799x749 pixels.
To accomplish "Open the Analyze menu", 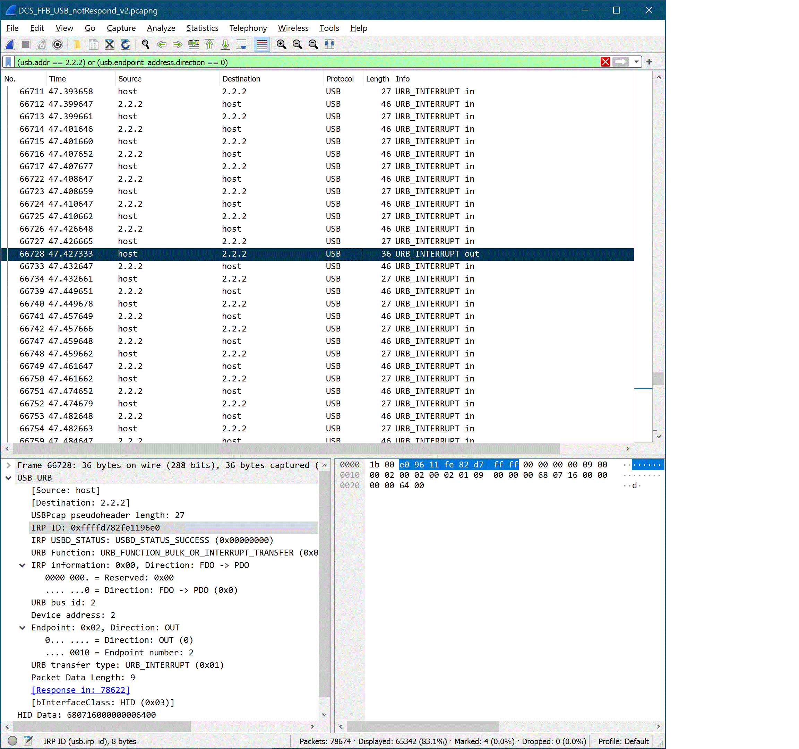I will (x=161, y=28).
